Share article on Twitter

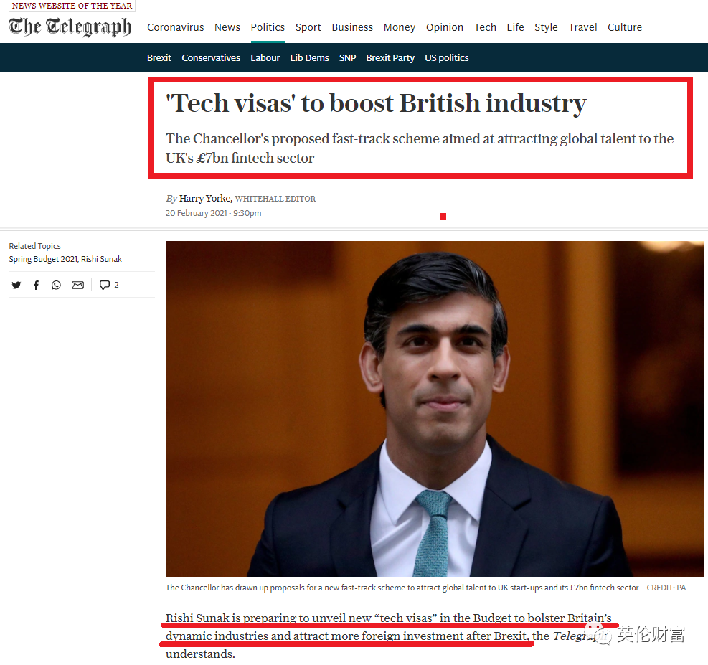point(16,285)
